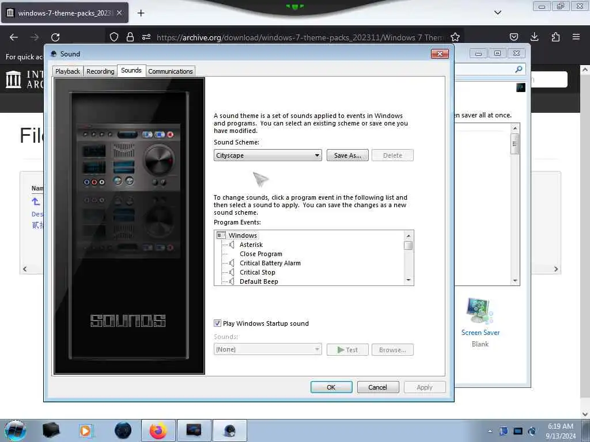Click the Test sound button
Viewport: 590px width, 442px height.
tap(347, 349)
